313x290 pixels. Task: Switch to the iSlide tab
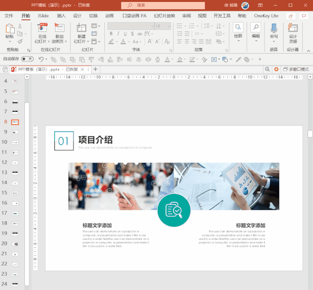43,16
